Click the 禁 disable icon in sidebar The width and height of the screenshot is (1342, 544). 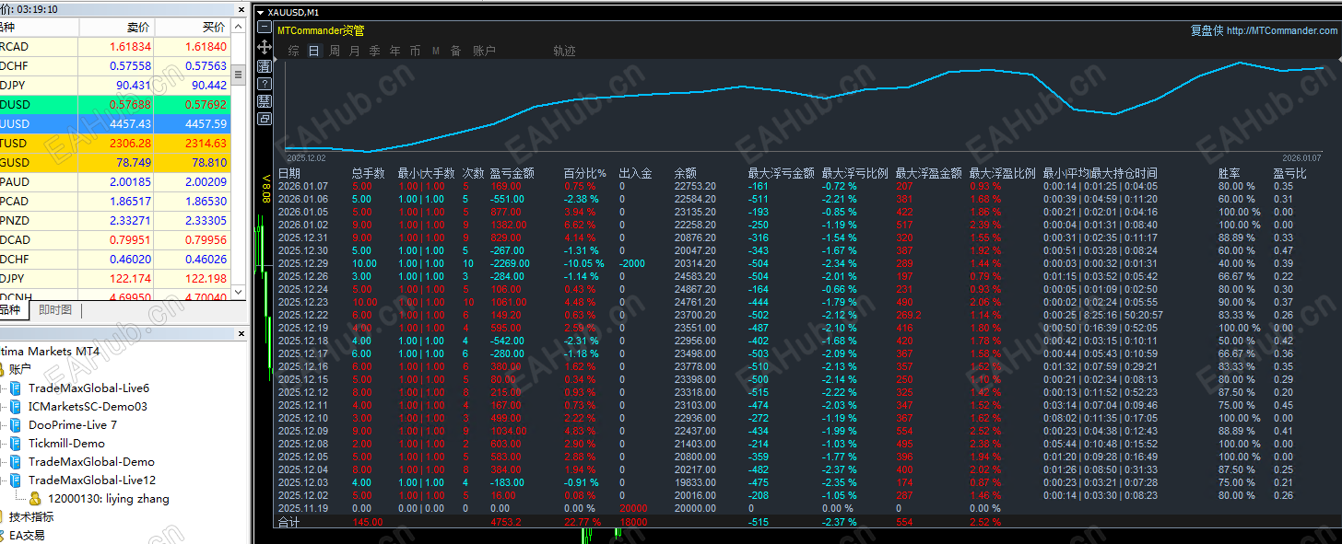(265, 100)
